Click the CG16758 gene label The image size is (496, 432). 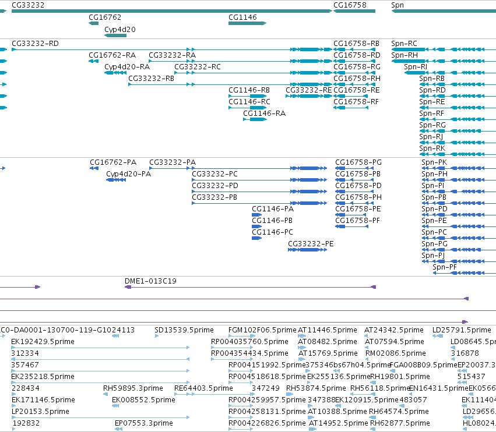(x=350, y=5)
